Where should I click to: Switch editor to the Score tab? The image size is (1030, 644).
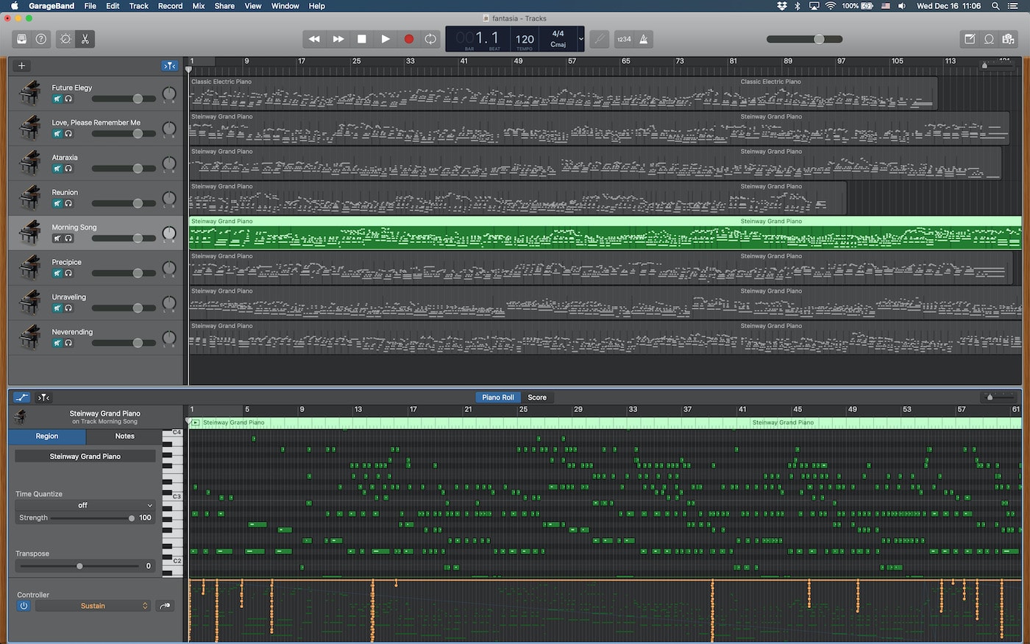click(x=537, y=397)
